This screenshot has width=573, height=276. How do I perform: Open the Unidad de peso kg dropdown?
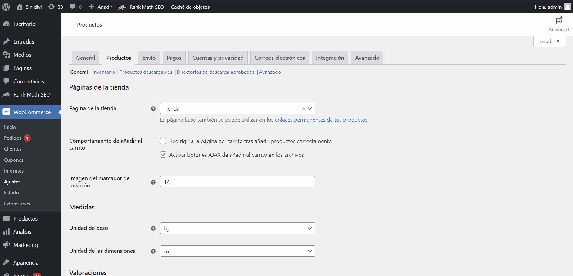point(237,229)
